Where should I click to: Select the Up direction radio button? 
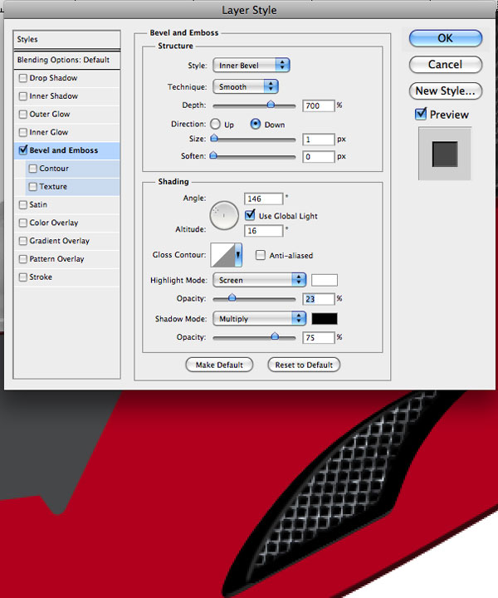pos(215,124)
